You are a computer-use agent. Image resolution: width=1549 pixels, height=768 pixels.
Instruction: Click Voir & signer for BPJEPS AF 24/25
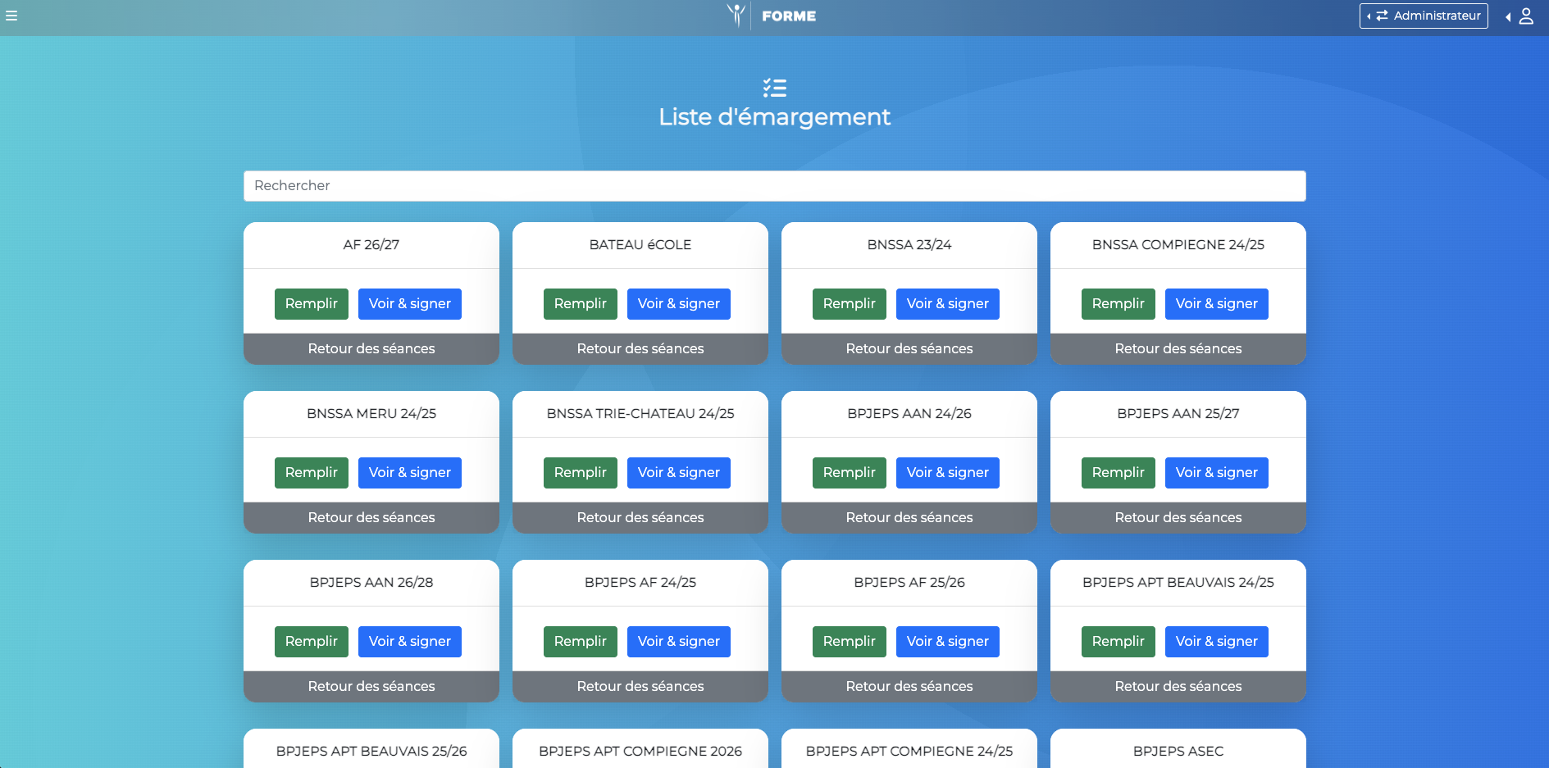coord(679,642)
